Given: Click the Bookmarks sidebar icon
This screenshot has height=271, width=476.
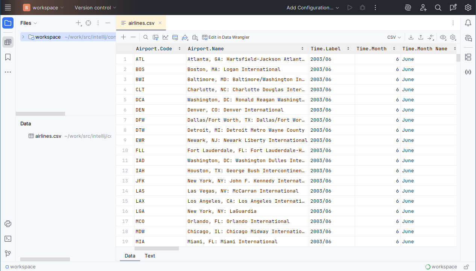Looking at the screenshot, I should pyautogui.click(x=8, y=57).
